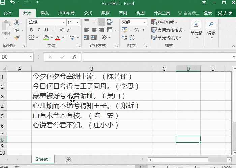Apply the fill color bucket

47,38
